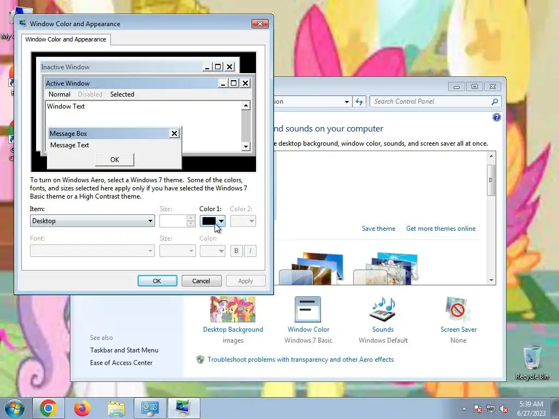The image size is (559, 419).
Task: Open Ease of Access Center link
Action: click(121, 363)
